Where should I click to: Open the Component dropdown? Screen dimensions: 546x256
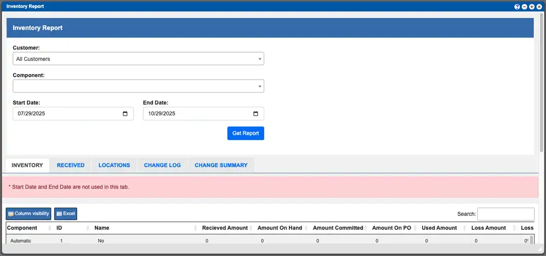click(138, 86)
